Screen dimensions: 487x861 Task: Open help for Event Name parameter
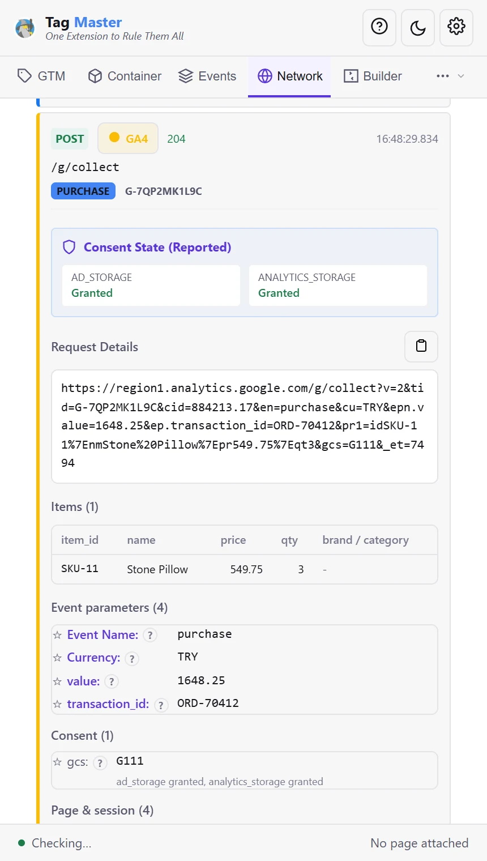pyautogui.click(x=150, y=635)
